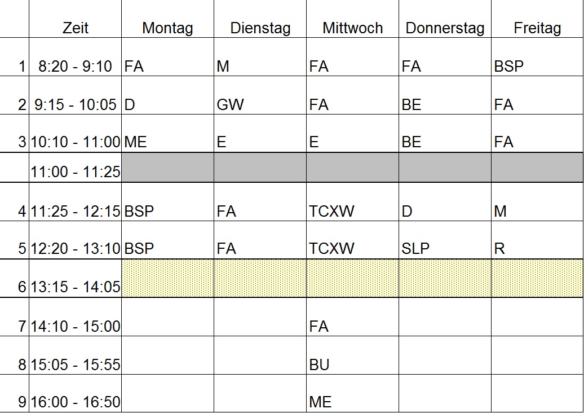Viewport: 584px width, 413px height.
Task: Select the row number 7 cell
Action: pyautogui.click(x=14, y=317)
